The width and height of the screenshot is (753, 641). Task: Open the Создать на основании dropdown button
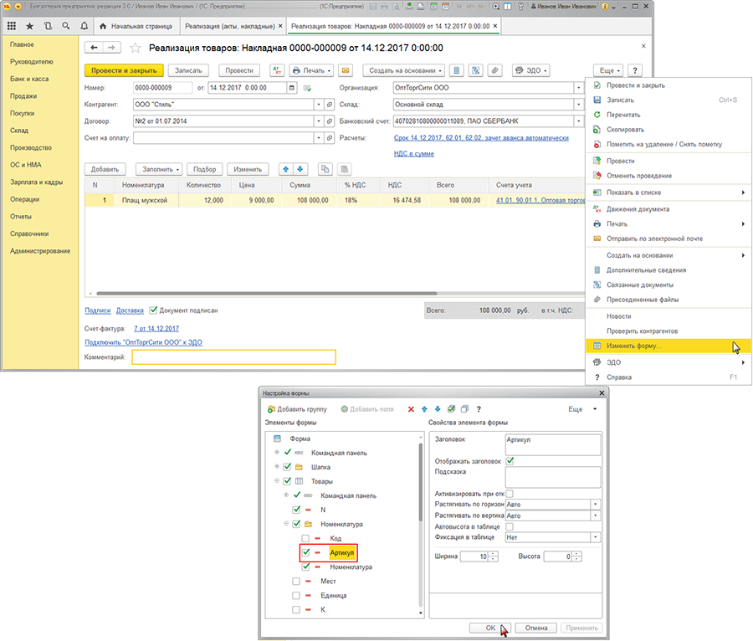click(402, 70)
